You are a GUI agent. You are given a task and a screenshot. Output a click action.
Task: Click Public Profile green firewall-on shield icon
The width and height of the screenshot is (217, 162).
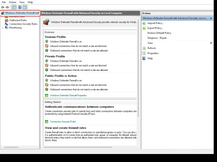point(47,80)
